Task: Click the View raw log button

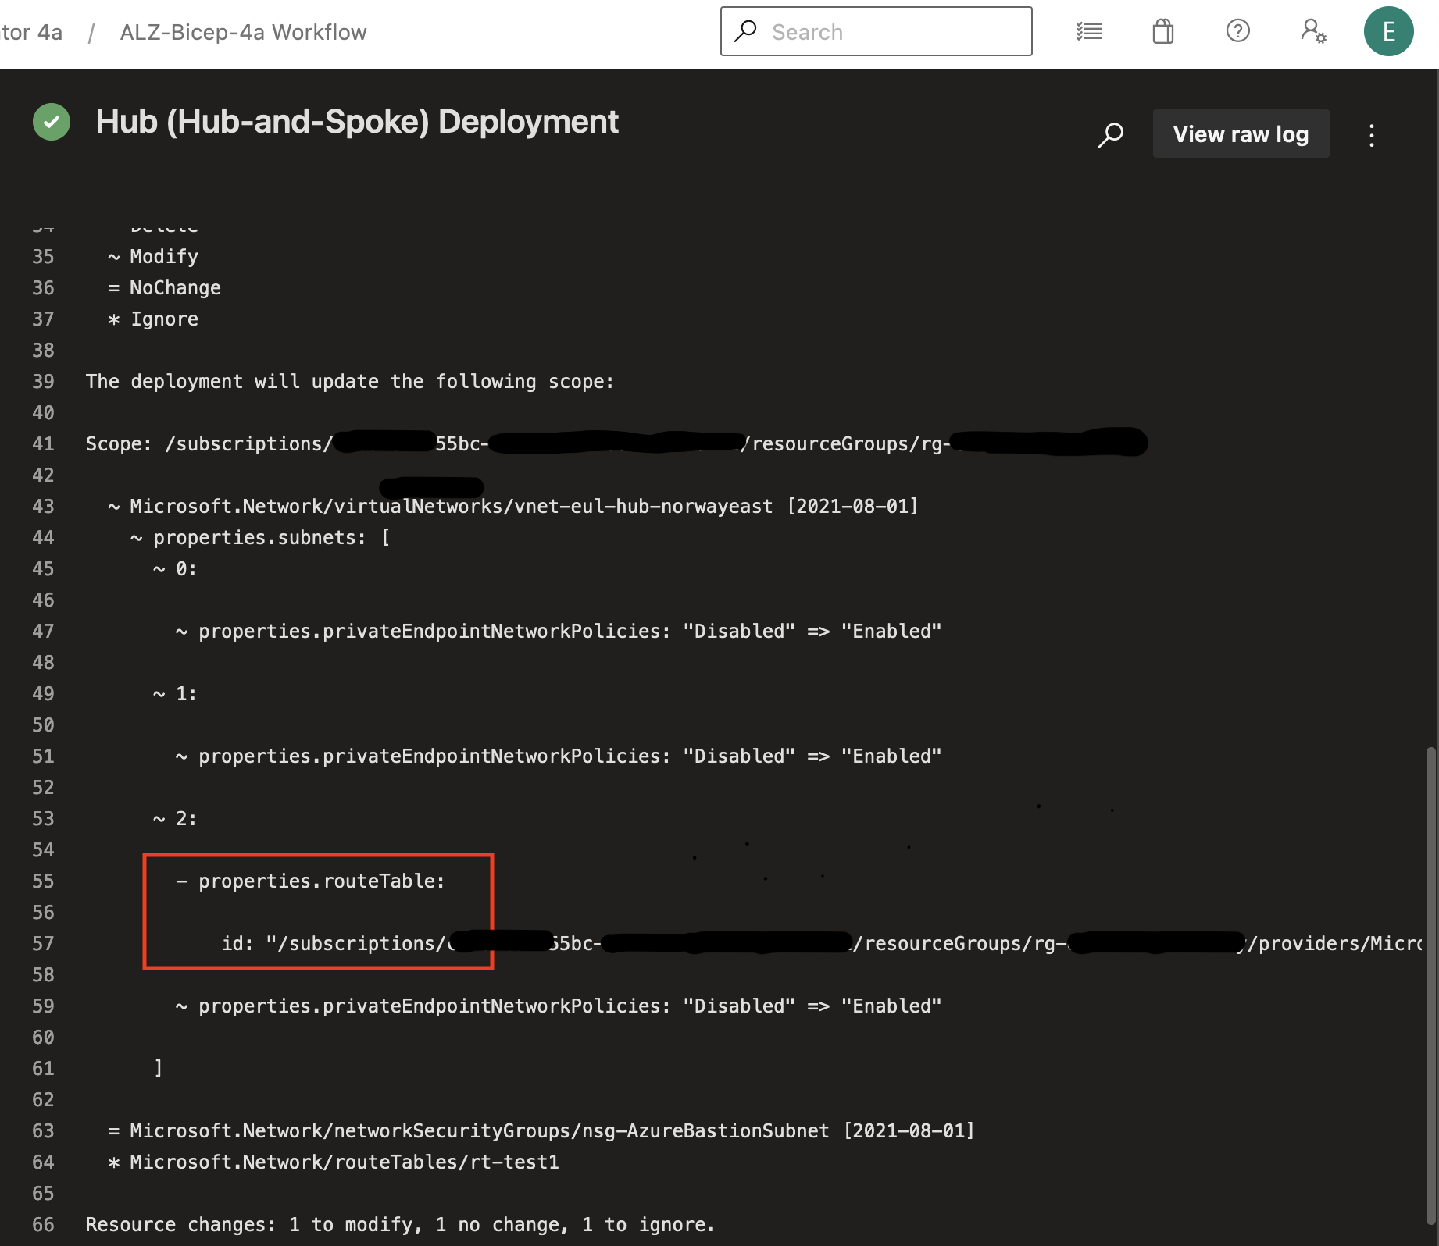Action: point(1241,133)
